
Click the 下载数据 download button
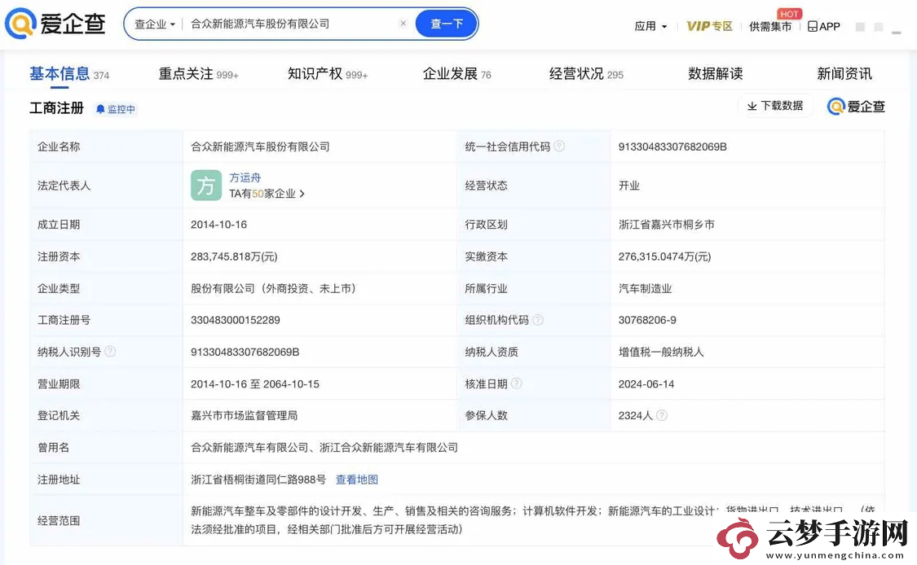775,106
